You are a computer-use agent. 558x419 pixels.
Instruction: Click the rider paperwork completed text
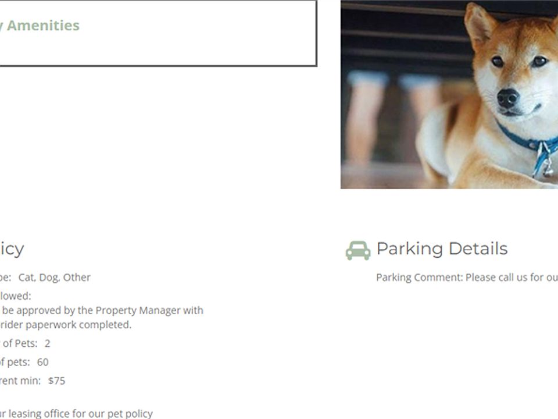point(70,325)
